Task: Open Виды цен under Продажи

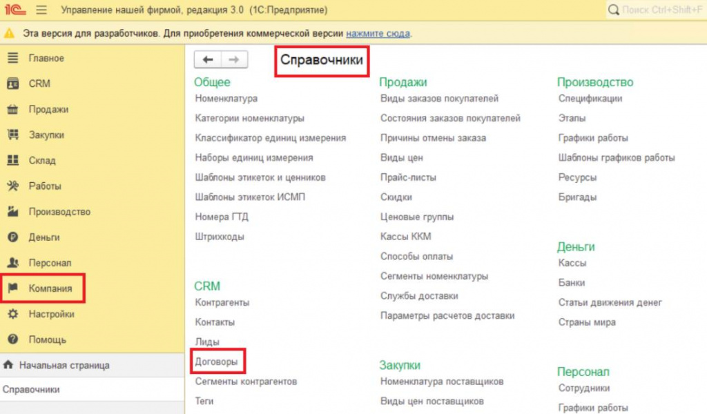Action: 401,158
